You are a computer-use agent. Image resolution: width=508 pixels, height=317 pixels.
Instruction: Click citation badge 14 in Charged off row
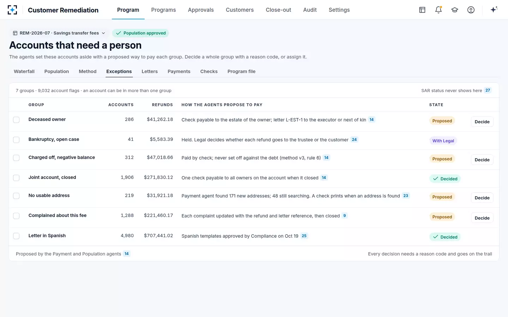[326, 158]
